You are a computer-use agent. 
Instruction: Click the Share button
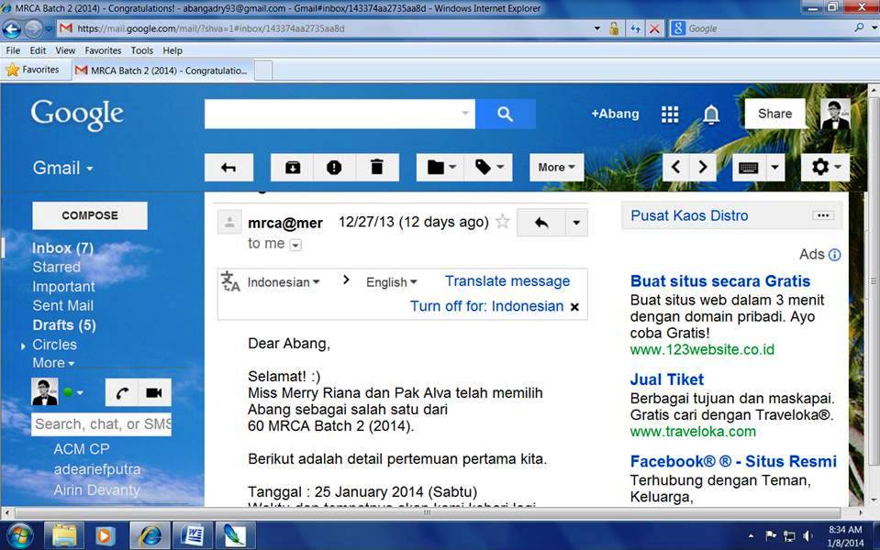coord(774,114)
